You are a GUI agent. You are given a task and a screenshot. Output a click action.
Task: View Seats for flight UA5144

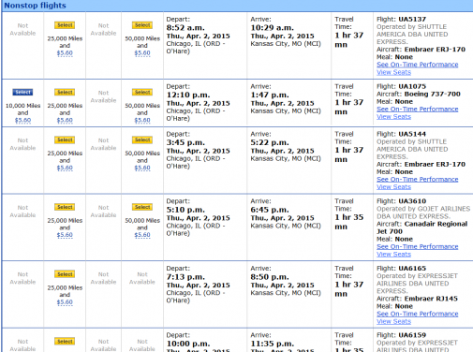(393, 187)
